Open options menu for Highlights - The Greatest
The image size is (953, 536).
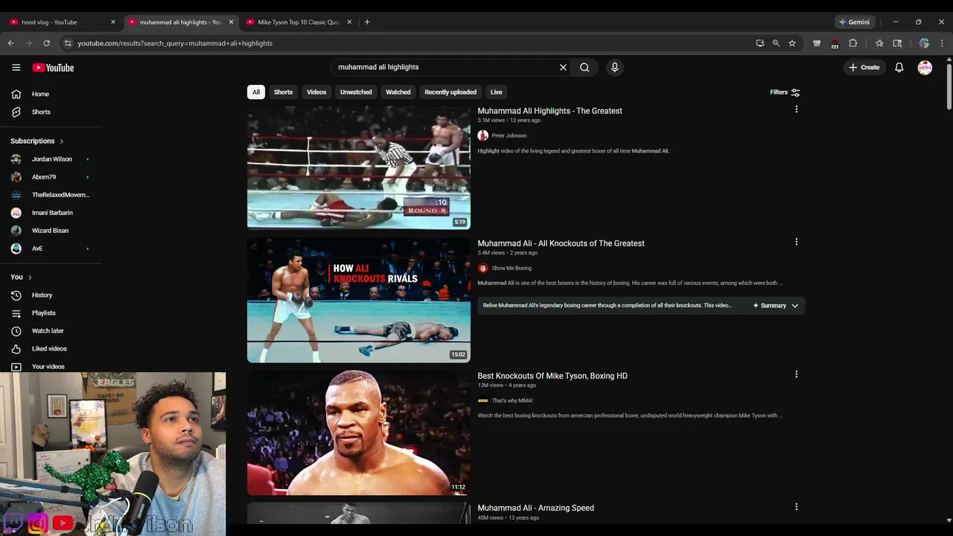[x=796, y=109]
